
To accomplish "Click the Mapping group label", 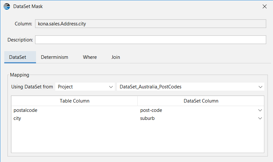I will point(20,75).
